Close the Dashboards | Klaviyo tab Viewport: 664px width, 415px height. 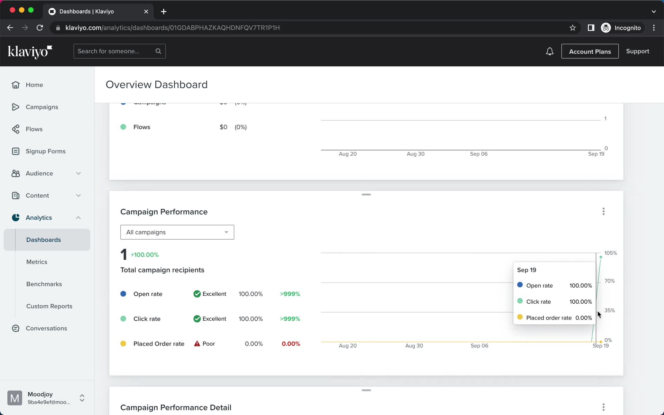146,11
